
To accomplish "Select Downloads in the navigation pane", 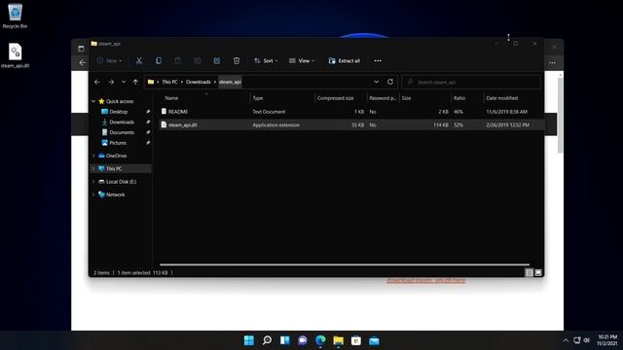I will click(x=122, y=122).
